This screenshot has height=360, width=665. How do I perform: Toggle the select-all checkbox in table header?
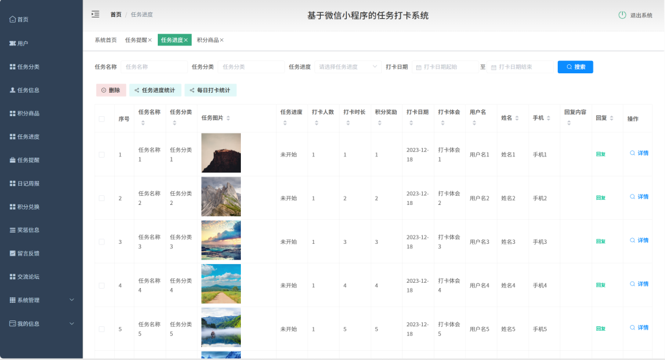(102, 119)
